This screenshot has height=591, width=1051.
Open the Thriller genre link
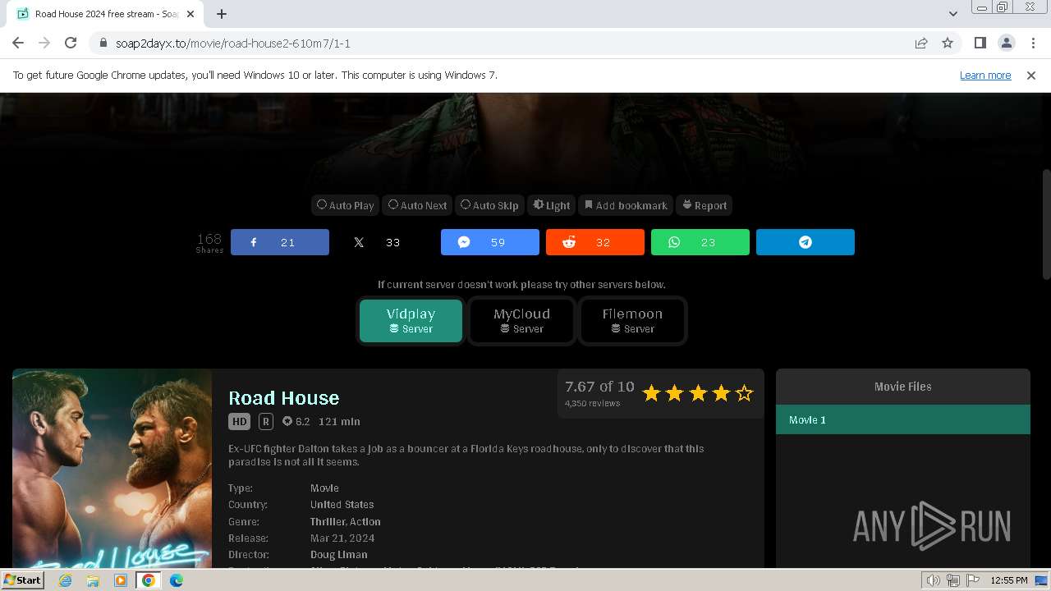pos(327,521)
